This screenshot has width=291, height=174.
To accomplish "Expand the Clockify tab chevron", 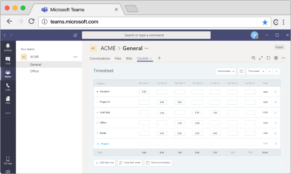I will (x=151, y=59).
